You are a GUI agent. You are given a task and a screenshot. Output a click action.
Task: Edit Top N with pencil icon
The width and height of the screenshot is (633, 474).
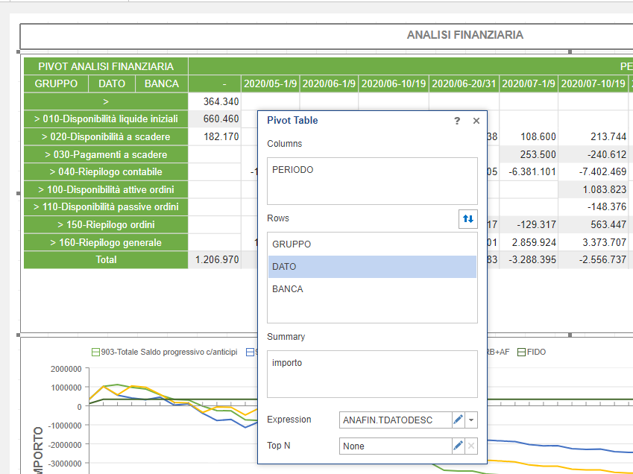459,446
